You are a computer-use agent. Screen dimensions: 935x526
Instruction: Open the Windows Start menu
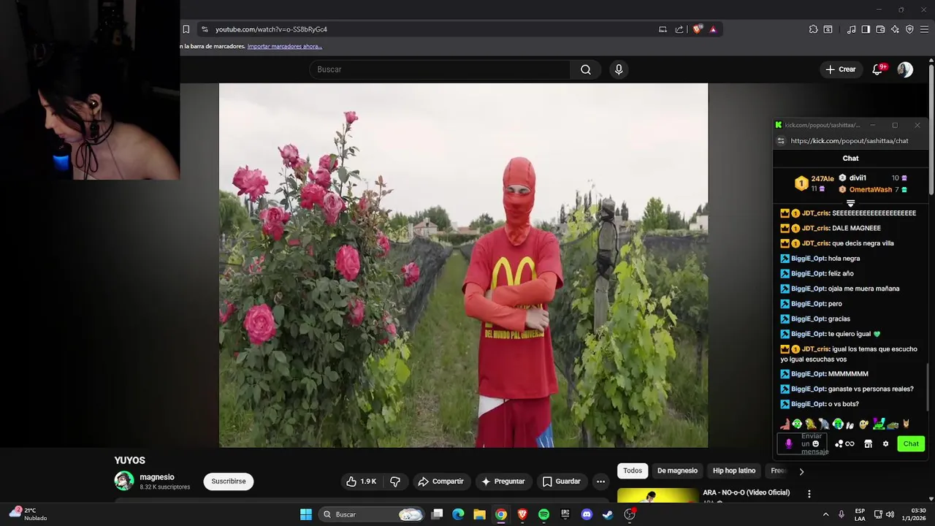306,514
